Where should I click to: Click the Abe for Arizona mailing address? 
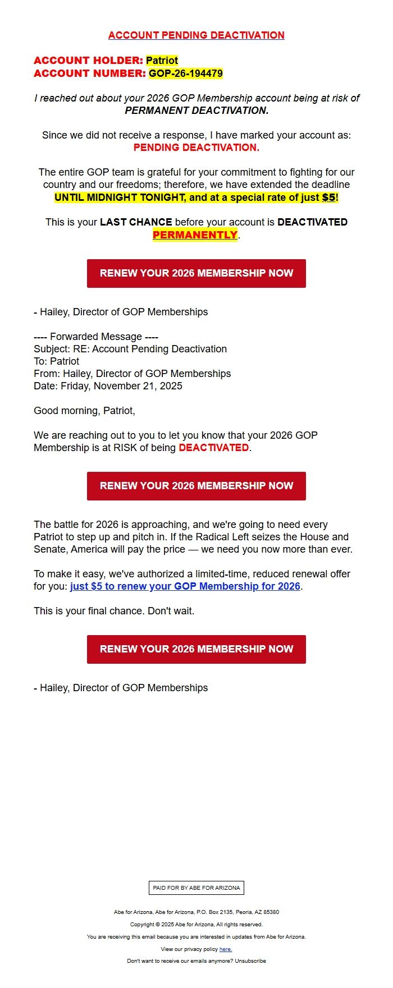click(x=196, y=912)
